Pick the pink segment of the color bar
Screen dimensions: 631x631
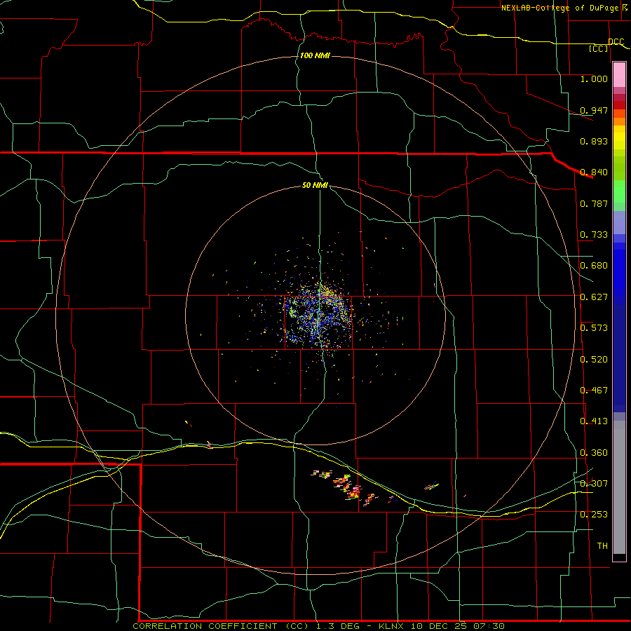pyautogui.click(x=619, y=75)
